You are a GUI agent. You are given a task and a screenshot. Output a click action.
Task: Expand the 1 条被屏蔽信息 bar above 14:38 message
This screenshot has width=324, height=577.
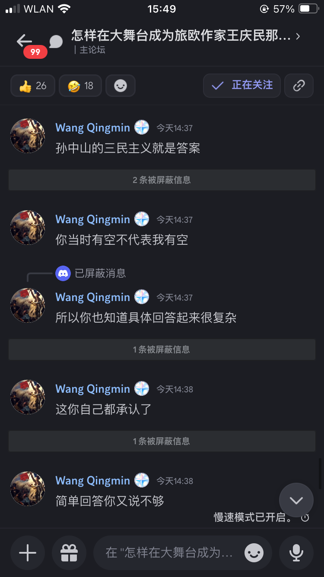pos(162,349)
